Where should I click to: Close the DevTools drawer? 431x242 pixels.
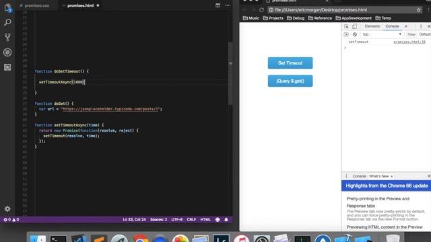pos(429,176)
